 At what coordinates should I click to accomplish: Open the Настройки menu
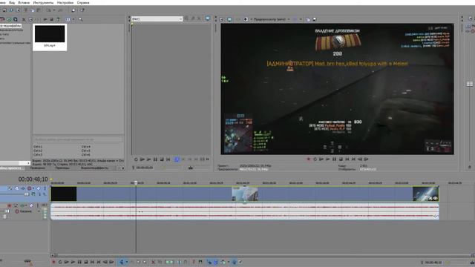coord(65,2)
